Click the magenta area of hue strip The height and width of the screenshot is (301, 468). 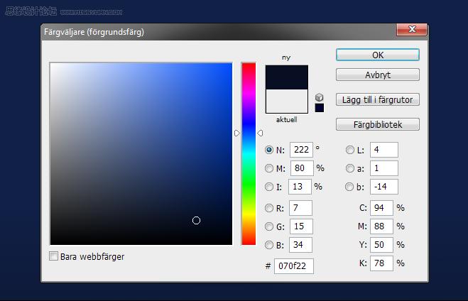(249, 94)
